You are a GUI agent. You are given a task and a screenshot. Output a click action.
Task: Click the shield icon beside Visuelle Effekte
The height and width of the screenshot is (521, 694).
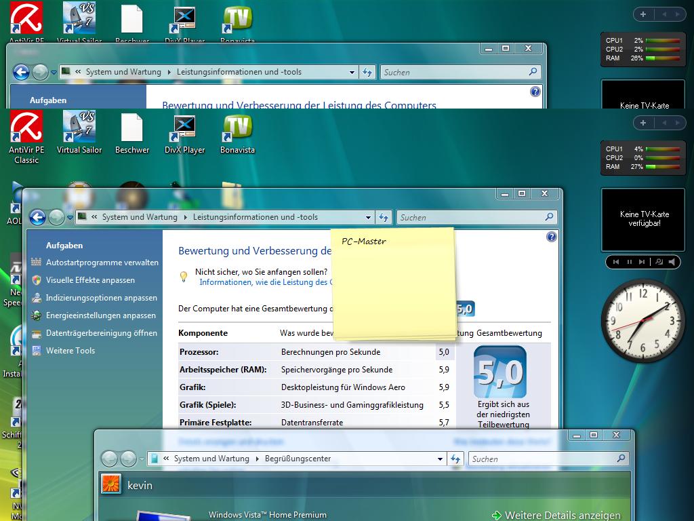tap(37, 280)
